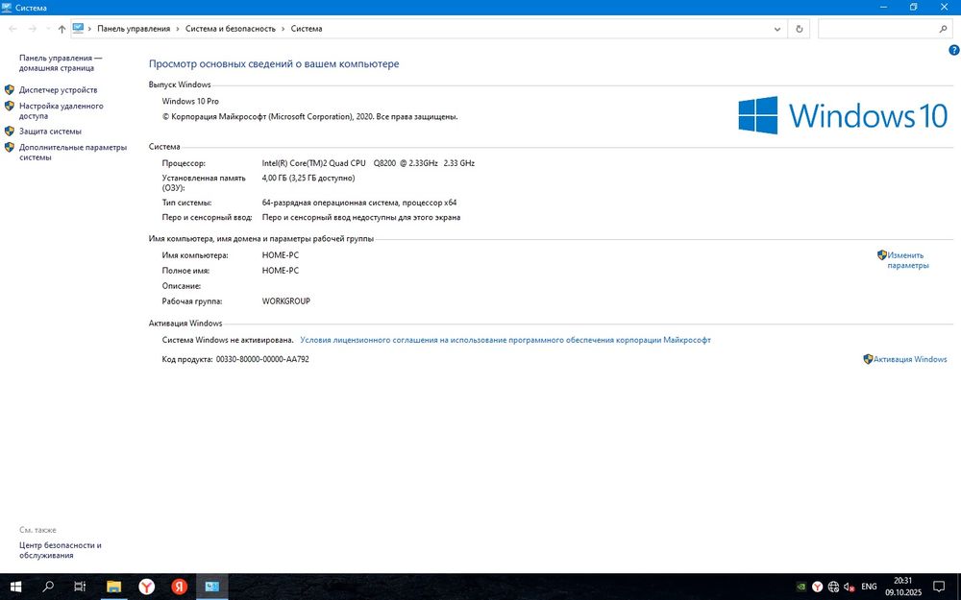Click the shield icon beside Защита системы

[10, 131]
